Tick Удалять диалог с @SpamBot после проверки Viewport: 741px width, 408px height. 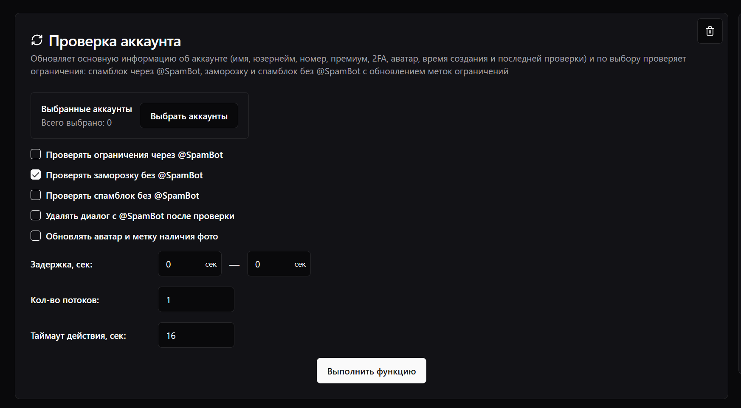(36, 216)
